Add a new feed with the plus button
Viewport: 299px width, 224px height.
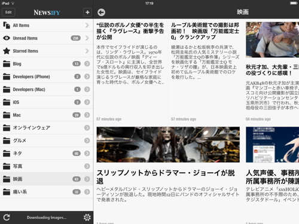[x=87, y=13]
